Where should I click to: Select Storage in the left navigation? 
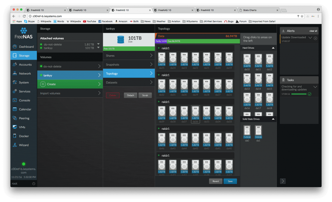coord(23,55)
